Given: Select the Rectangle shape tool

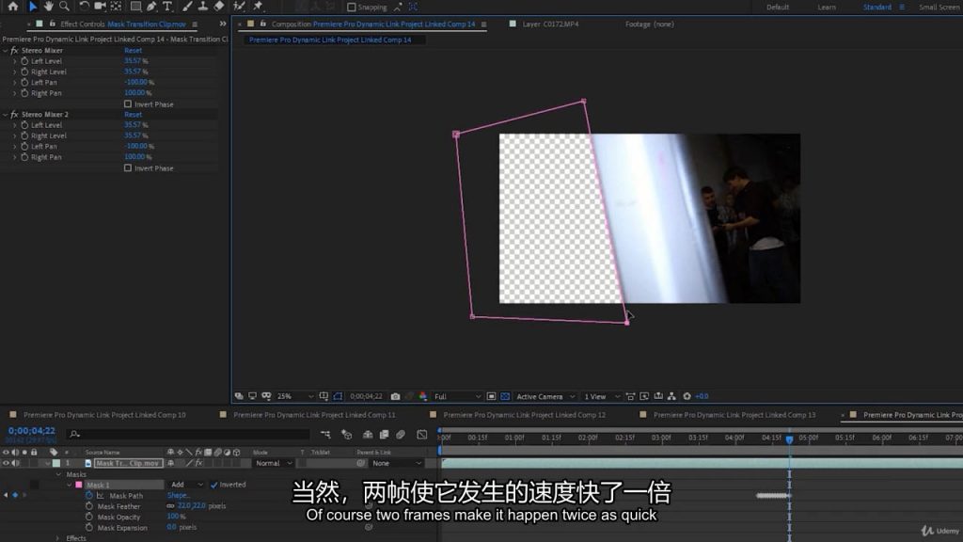Looking at the screenshot, I should pos(135,7).
